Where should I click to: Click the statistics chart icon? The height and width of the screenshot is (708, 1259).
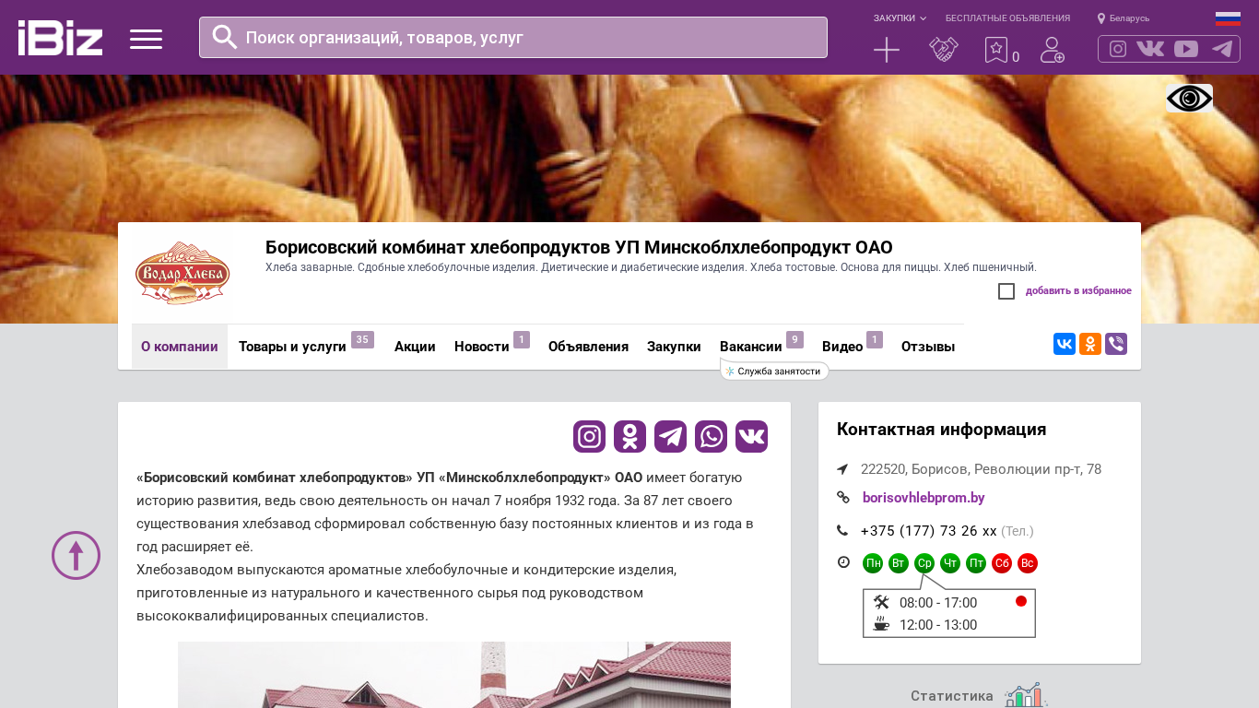tap(1026, 695)
